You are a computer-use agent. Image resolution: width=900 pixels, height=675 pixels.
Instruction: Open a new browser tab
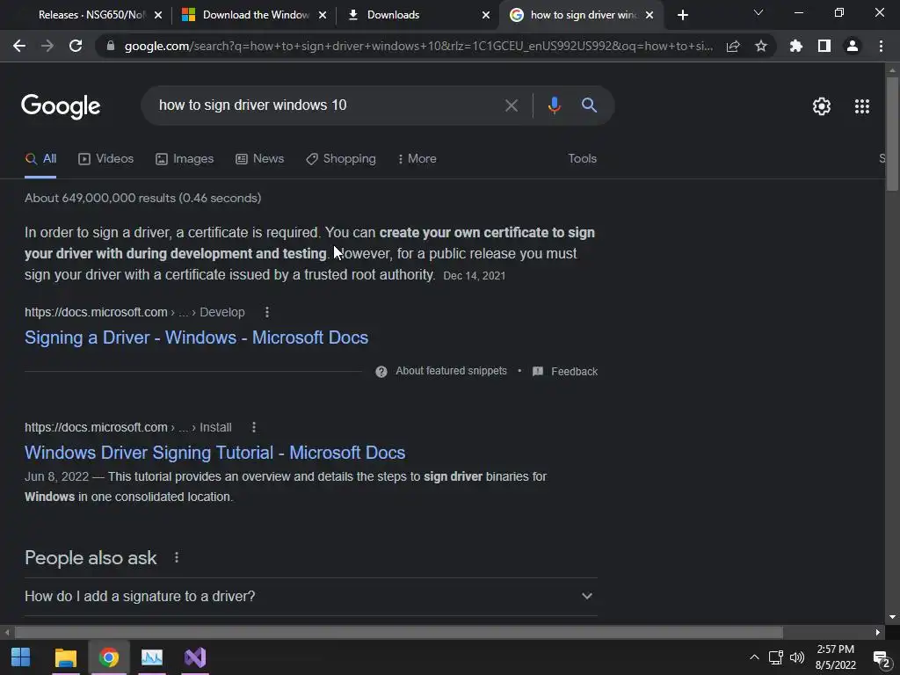pyautogui.click(x=682, y=15)
